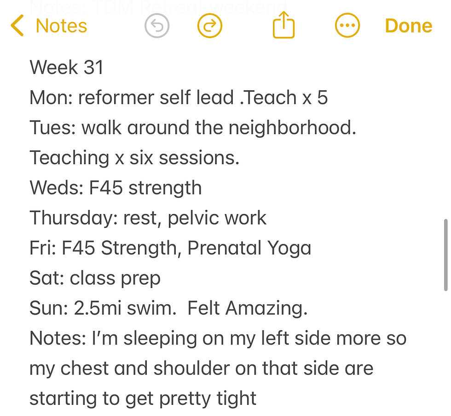This screenshot has width=451, height=416.
Task: Tap the undo arrow icon
Action: tap(156, 26)
